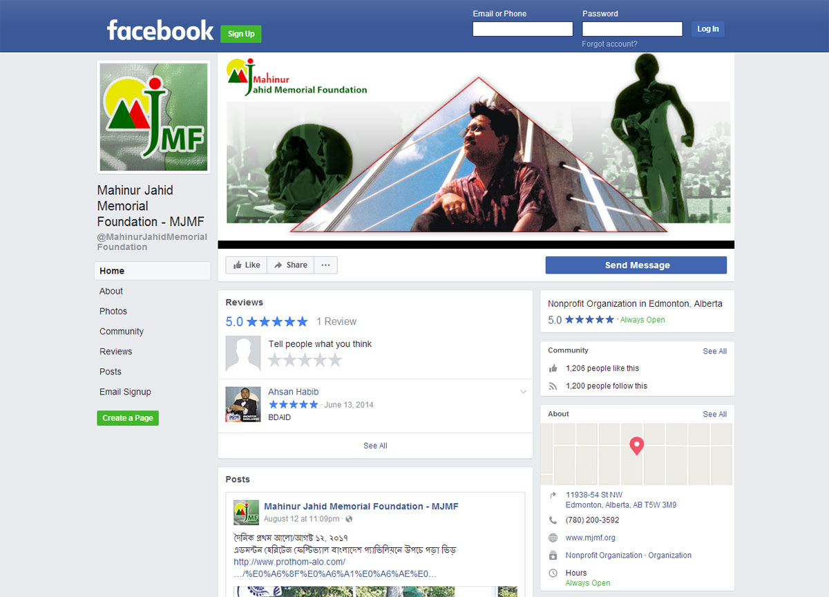Viewport: 829px width, 597px height.
Task: Click the MJMF avatar on the post
Action: [x=246, y=513]
